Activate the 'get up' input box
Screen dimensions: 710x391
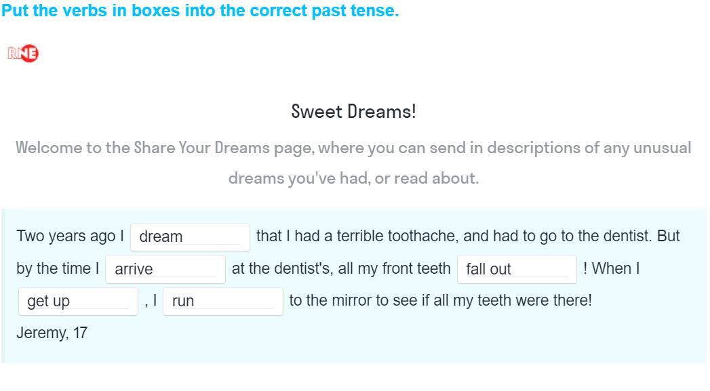(78, 302)
